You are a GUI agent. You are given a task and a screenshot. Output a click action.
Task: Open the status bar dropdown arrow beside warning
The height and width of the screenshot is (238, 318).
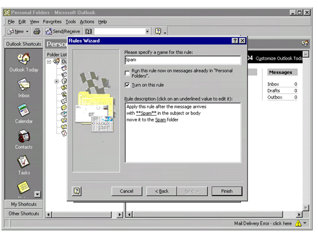point(305,223)
